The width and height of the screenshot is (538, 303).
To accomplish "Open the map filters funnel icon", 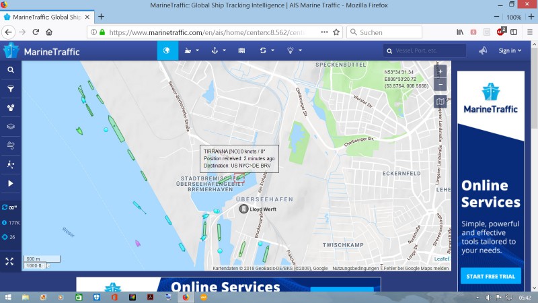I will click(x=11, y=89).
